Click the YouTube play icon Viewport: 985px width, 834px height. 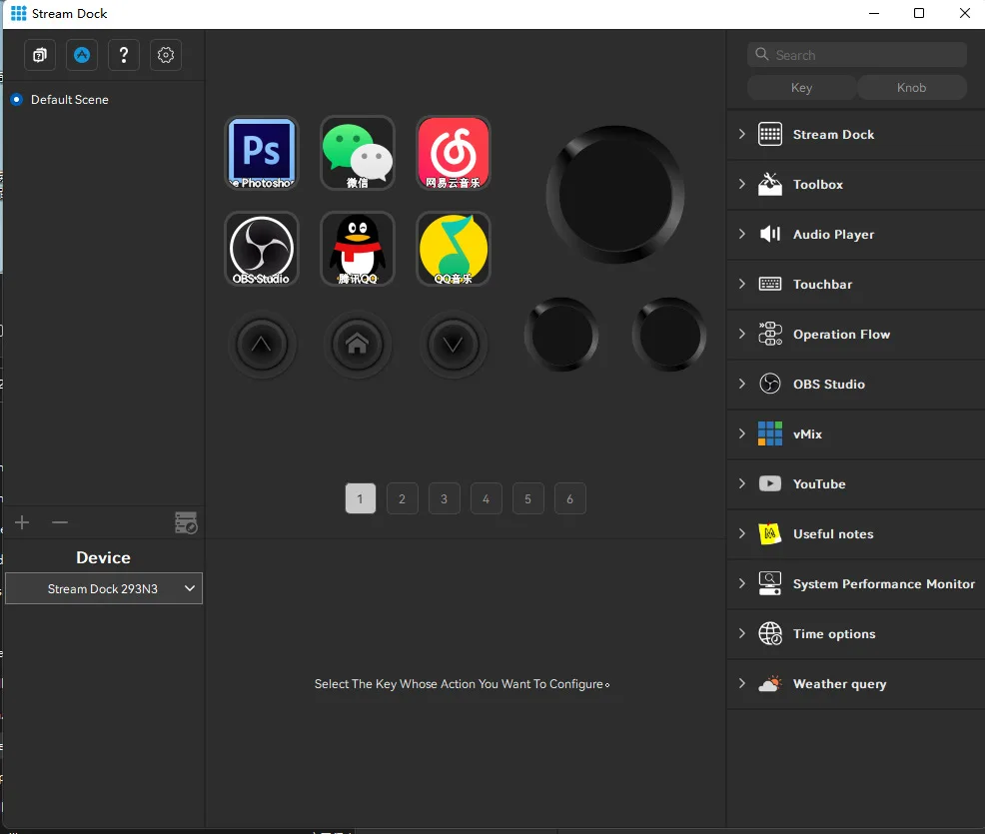770,483
